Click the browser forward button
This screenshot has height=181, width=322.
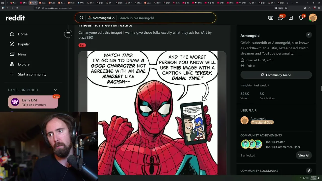12,8
